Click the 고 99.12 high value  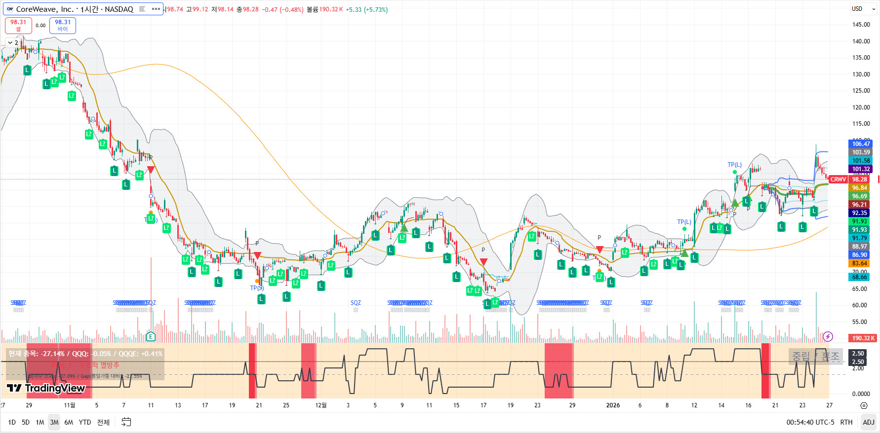[x=197, y=9]
